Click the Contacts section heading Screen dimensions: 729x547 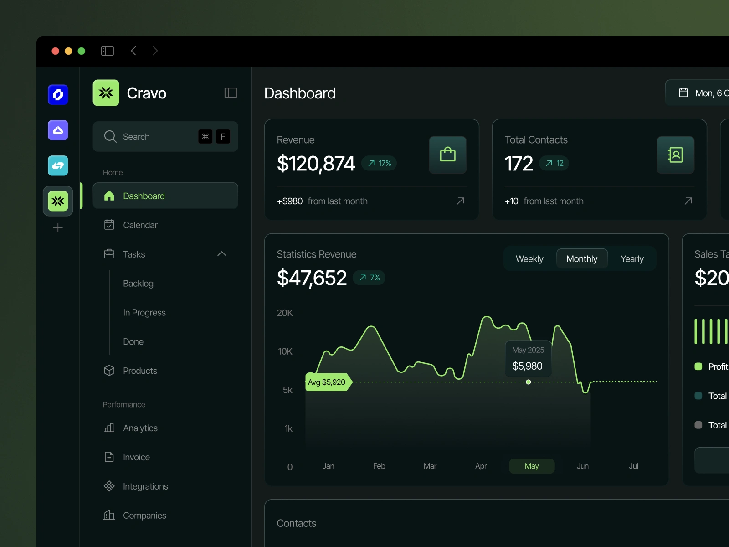click(297, 523)
